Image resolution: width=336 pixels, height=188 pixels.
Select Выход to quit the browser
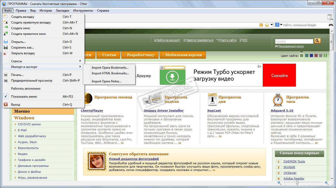[43, 105]
